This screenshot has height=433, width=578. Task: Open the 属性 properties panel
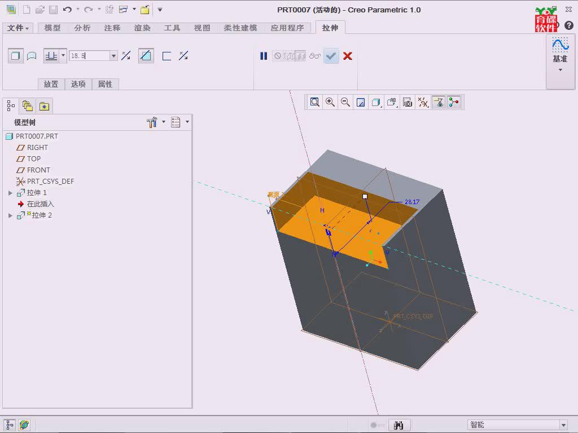[x=105, y=84]
